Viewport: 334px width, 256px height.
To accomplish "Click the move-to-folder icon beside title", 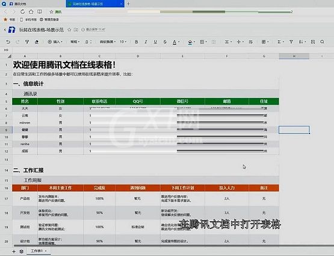I will tap(76, 30).
